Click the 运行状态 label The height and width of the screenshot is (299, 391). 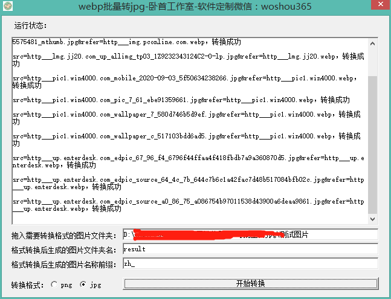(30, 25)
